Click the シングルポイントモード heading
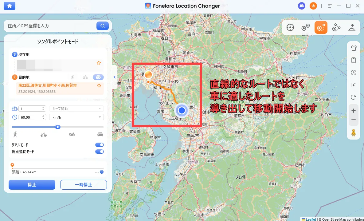Screen dimensions: 364x221 57,41
